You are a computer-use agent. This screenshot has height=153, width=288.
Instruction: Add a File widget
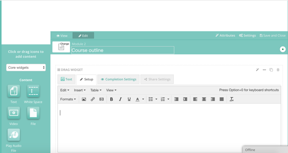(33, 113)
